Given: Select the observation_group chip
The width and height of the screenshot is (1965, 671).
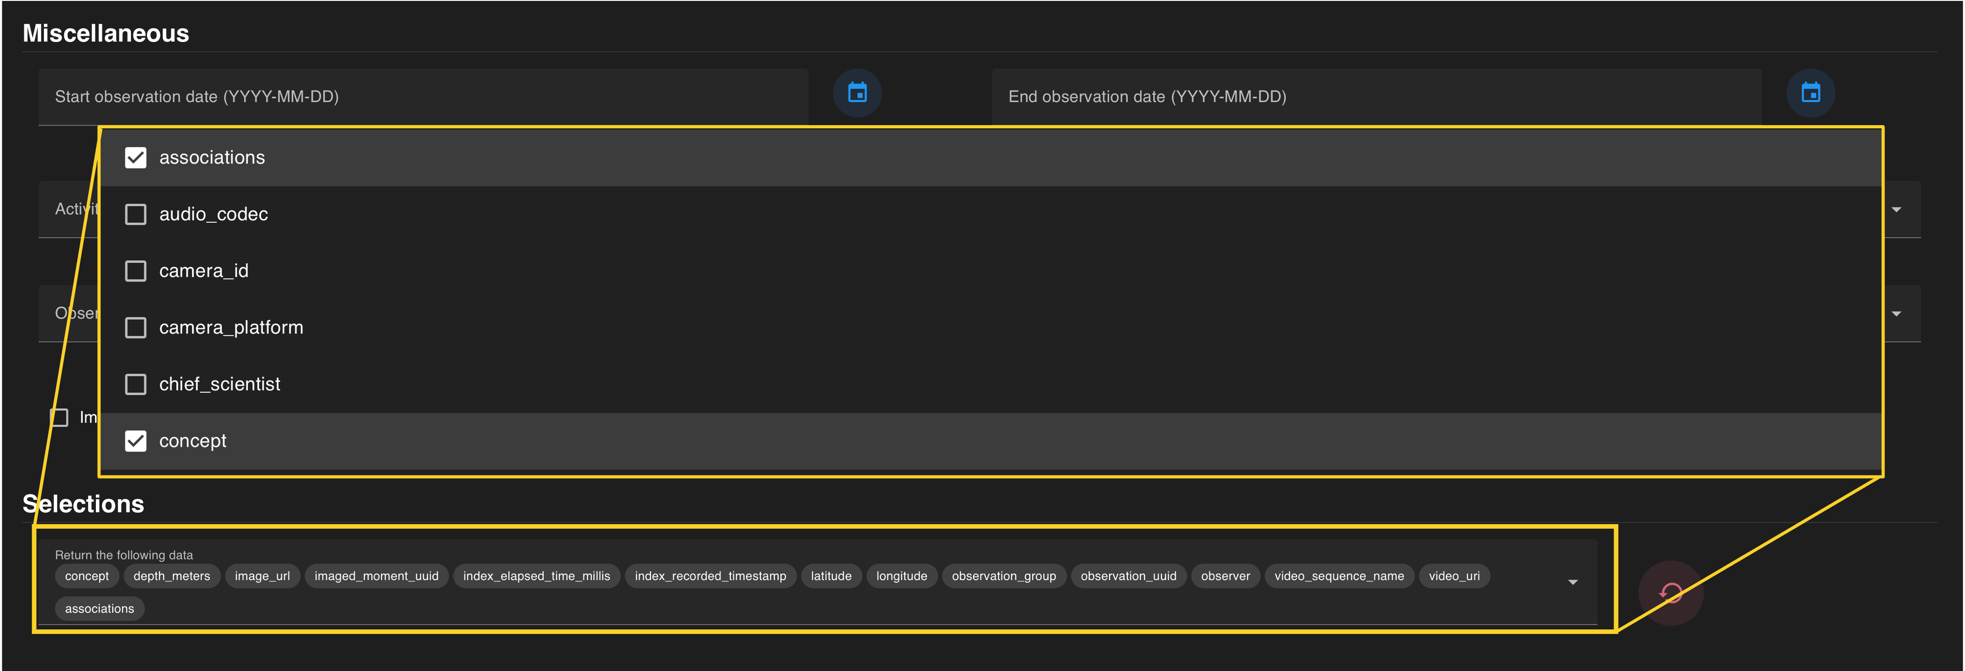Looking at the screenshot, I should (1003, 577).
